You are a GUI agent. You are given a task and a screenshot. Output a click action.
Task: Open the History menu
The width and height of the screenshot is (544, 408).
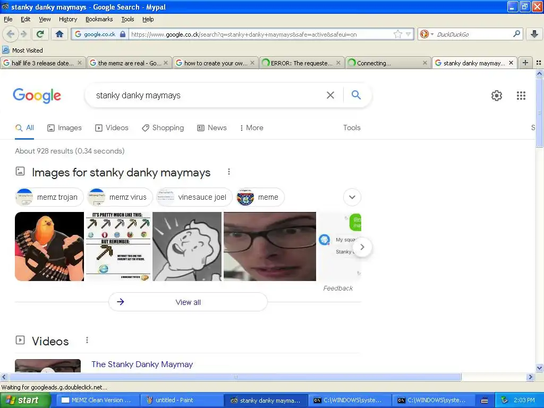(x=67, y=19)
